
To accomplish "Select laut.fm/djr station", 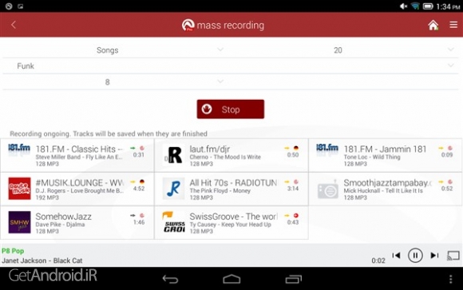I will (231, 156).
